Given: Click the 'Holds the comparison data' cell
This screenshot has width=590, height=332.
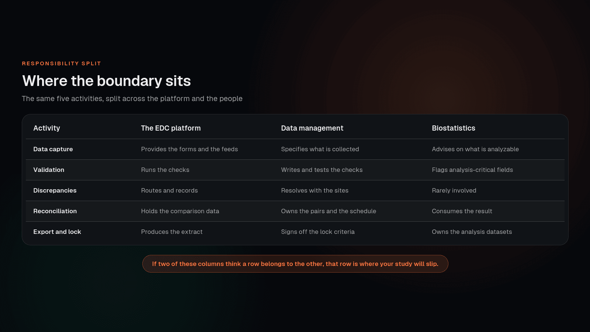Looking at the screenshot, I should point(180,211).
